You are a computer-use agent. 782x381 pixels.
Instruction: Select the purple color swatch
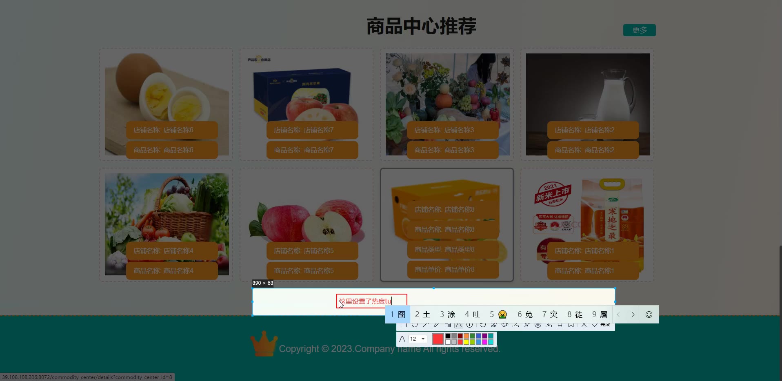pos(484,336)
